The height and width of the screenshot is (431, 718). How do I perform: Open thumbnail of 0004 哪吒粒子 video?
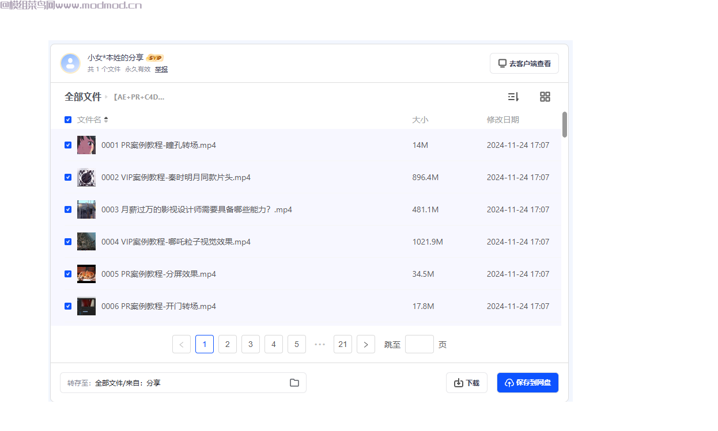pyautogui.click(x=86, y=242)
